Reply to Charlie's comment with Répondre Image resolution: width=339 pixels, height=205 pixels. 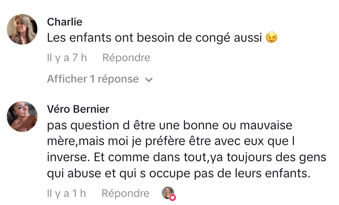click(x=126, y=57)
